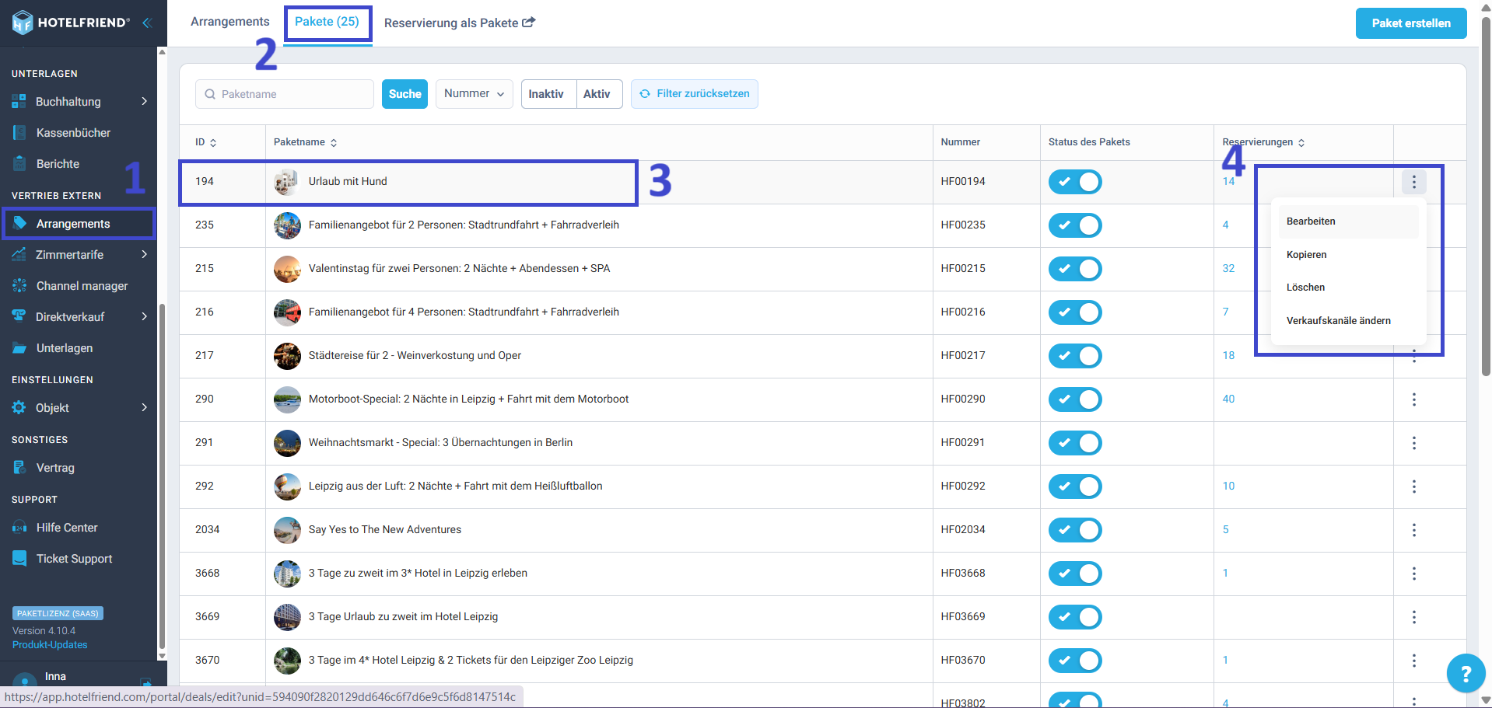Click Filter zurücksetzen refresh button

click(694, 94)
